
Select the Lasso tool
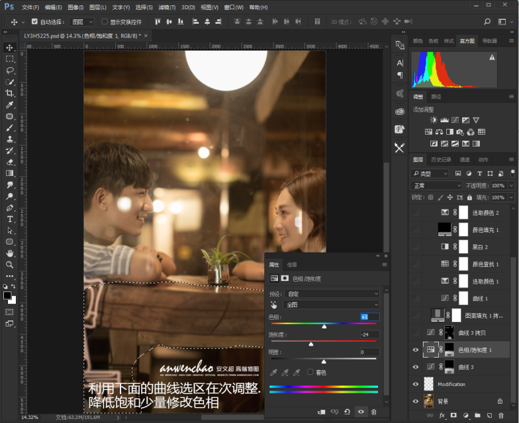click(x=9, y=70)
